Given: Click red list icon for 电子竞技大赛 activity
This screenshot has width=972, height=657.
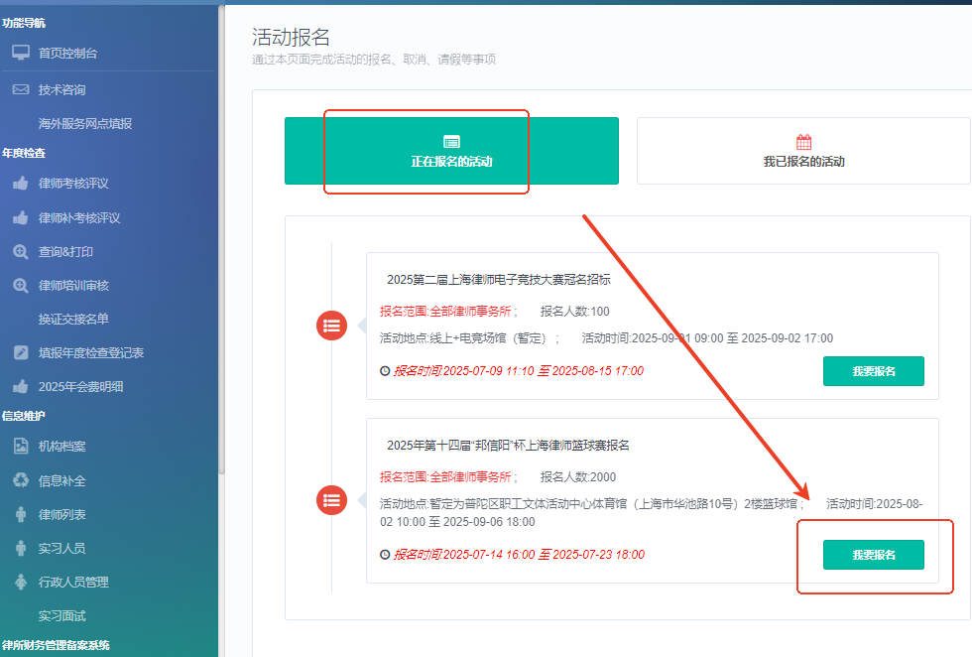Looking at the screenshot, I should point(331,326).
